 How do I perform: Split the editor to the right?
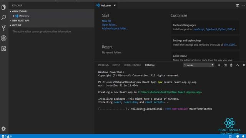[x=238, y=5]
